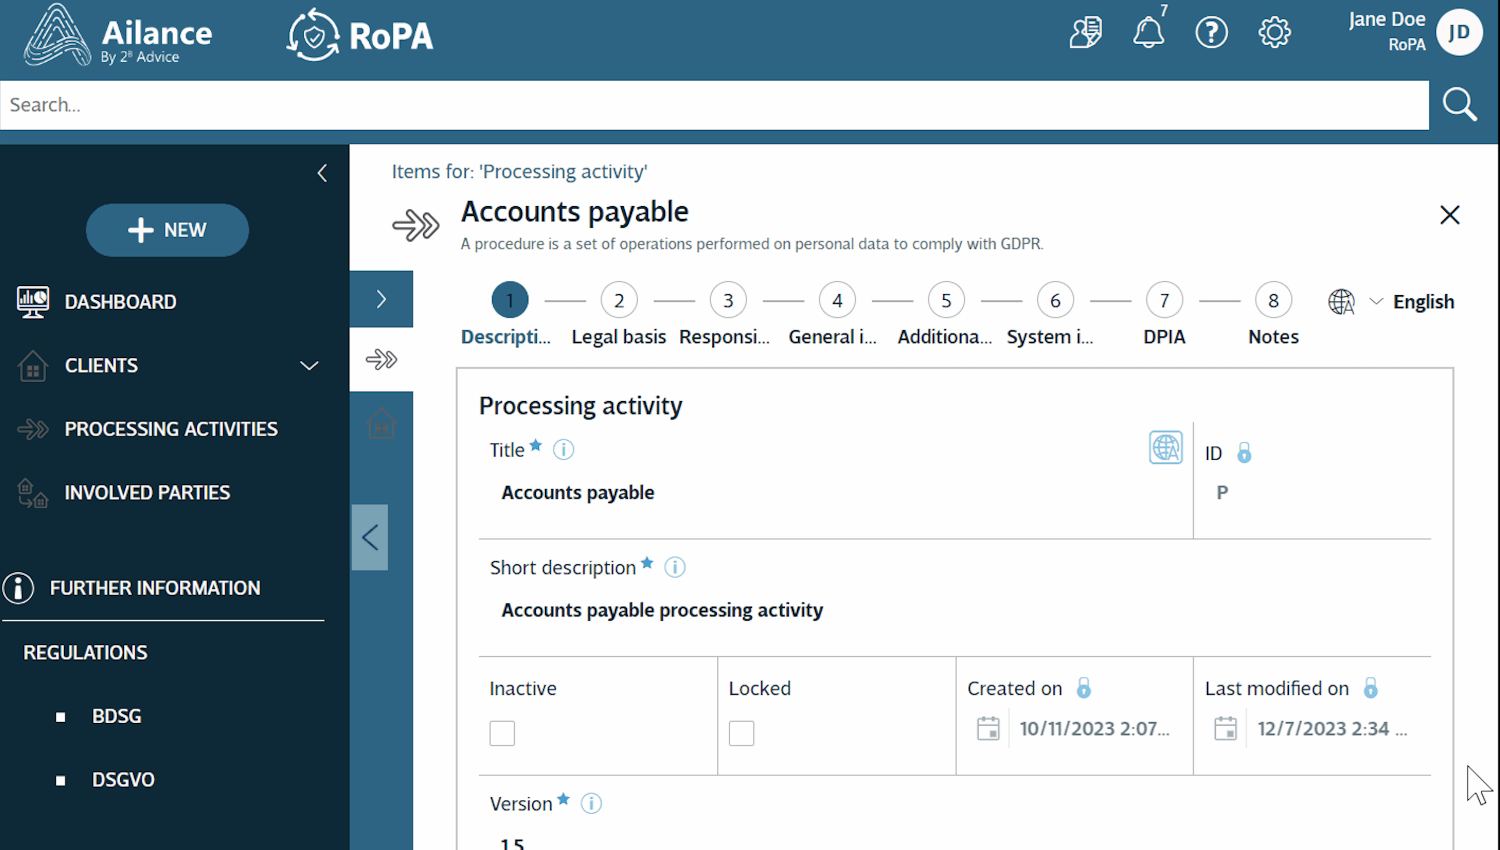Click the NEW button
Viewport: 1500px width, 850px height.
point(167,230)
